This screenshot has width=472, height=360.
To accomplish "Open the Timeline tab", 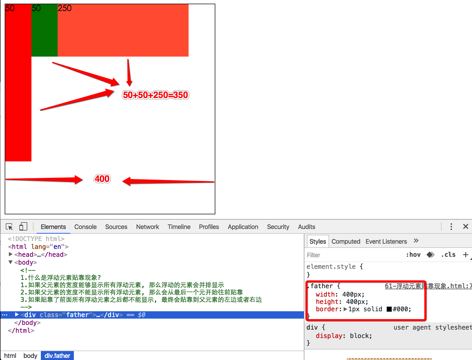I will click(179, 227).
